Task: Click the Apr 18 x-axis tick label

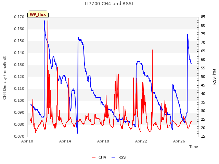Action: coord(103,141)
